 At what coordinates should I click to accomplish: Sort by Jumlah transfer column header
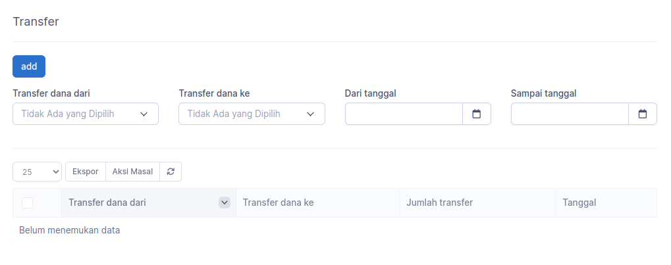click(439, 203)
